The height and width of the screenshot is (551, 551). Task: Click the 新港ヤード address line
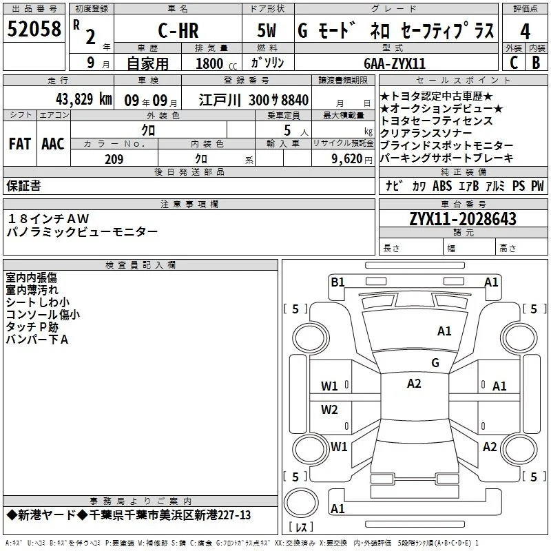(x=129, y=515)
